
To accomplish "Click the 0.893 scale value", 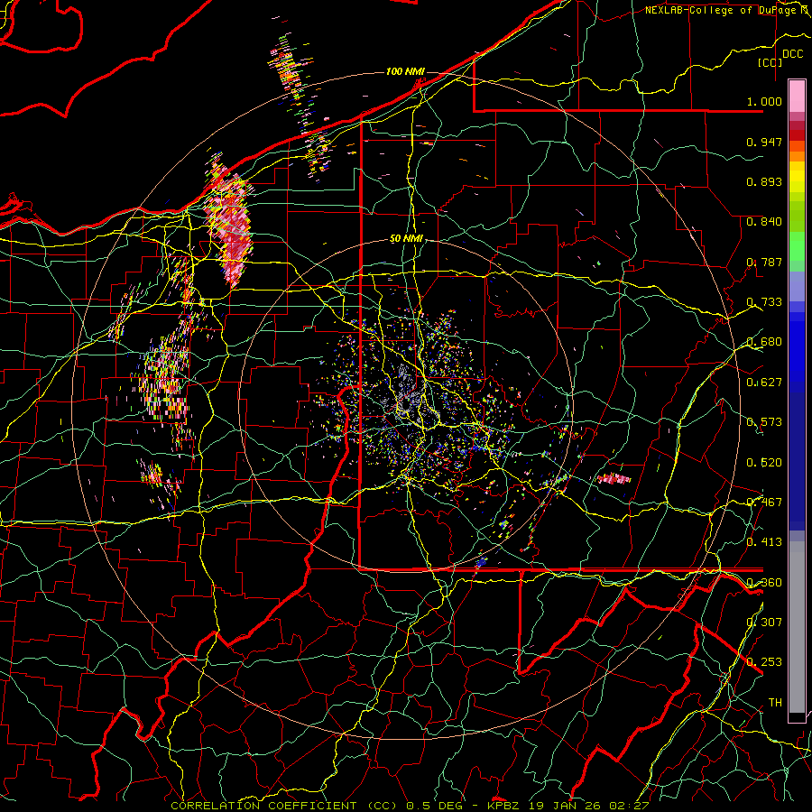I will (x=764, y=181).
